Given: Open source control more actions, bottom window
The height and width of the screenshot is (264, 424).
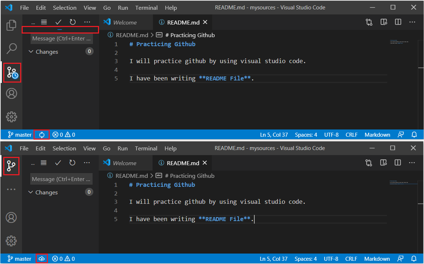Looking at the screenshot, I should click(x=87, y=163).
